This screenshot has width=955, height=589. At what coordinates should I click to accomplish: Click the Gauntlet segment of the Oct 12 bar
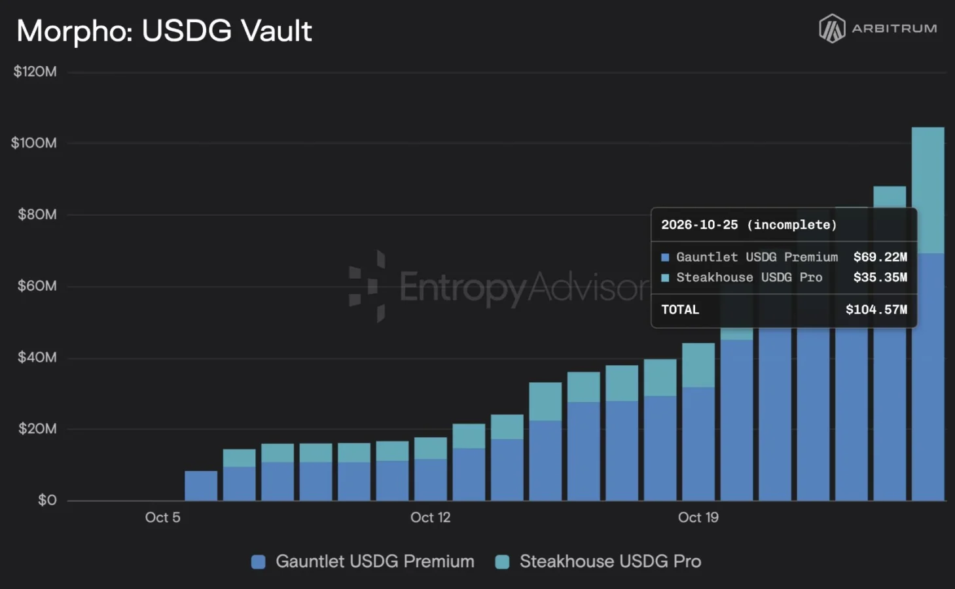point(431,480)
